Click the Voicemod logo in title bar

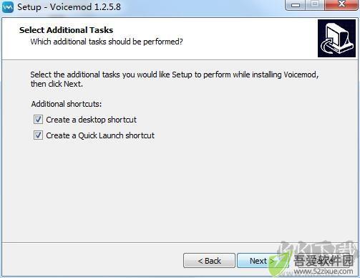pyautogui.click(x=8, y=6)
